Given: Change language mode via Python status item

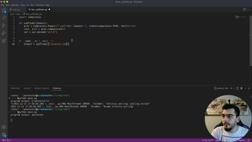Looking at the screenshot, I should [x=242, y=140].
